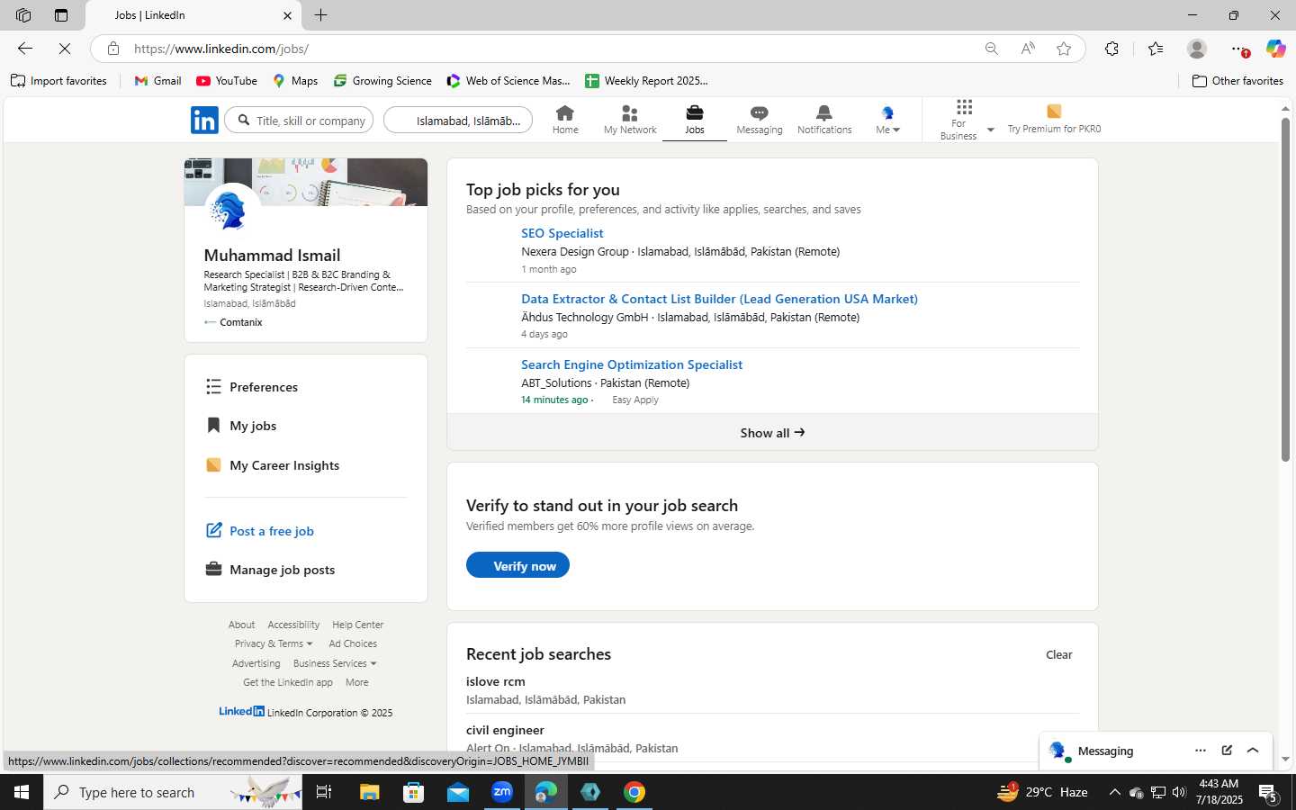
Task: Click the browser address bar URL
Action: (x=221, y=49)
